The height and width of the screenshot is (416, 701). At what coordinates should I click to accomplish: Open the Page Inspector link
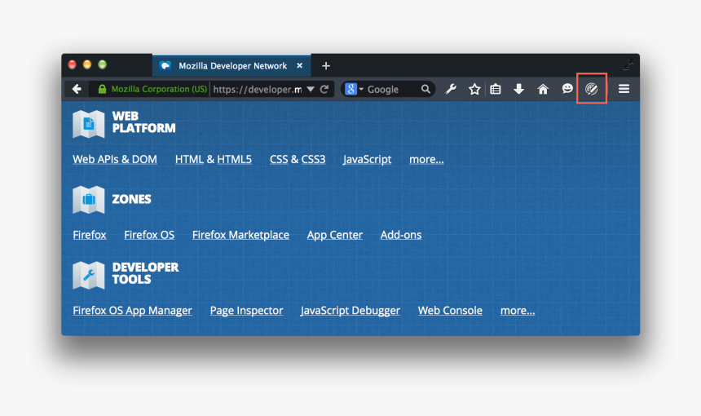[246, 311]
